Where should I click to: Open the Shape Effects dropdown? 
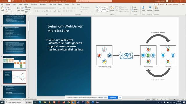point(124,12)
